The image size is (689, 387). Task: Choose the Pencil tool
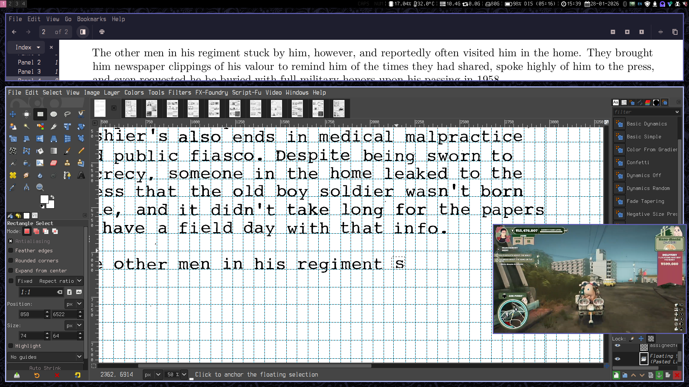(x=81, y=151)
